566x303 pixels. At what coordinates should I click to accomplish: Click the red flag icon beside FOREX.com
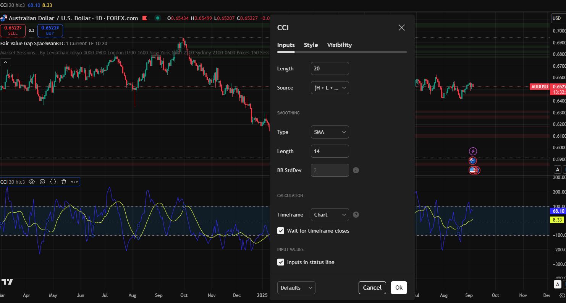(x=145, y=18)
